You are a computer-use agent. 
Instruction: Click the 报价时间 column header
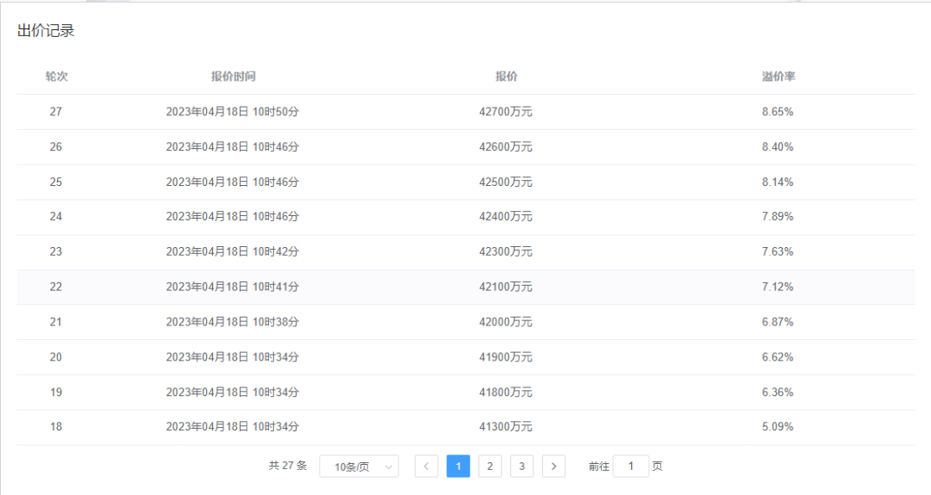click(234, 77)
